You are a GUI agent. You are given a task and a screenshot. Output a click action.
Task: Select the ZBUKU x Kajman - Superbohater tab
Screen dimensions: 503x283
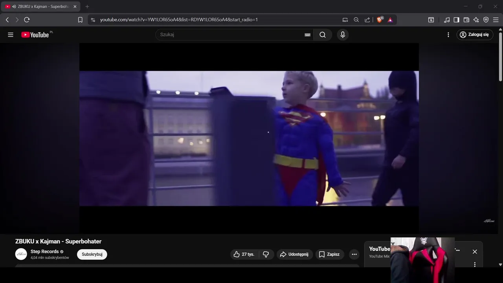click(41, 7)
